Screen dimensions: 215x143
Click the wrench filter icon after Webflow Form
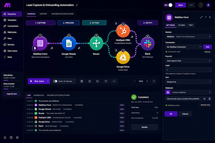52,48
